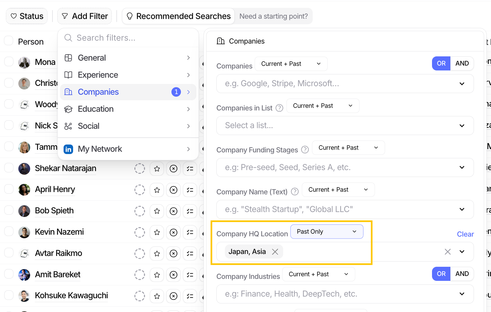Click the help icon beside Companies in List
The height and width of the screenshot is (312, 491).
click(279, 108)
